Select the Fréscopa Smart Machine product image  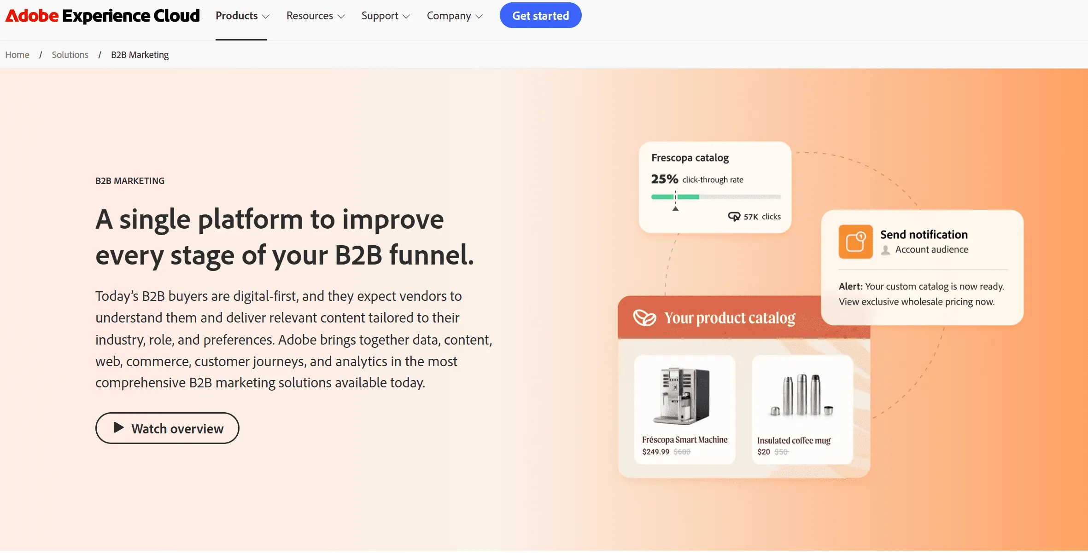tap(682, 396)
